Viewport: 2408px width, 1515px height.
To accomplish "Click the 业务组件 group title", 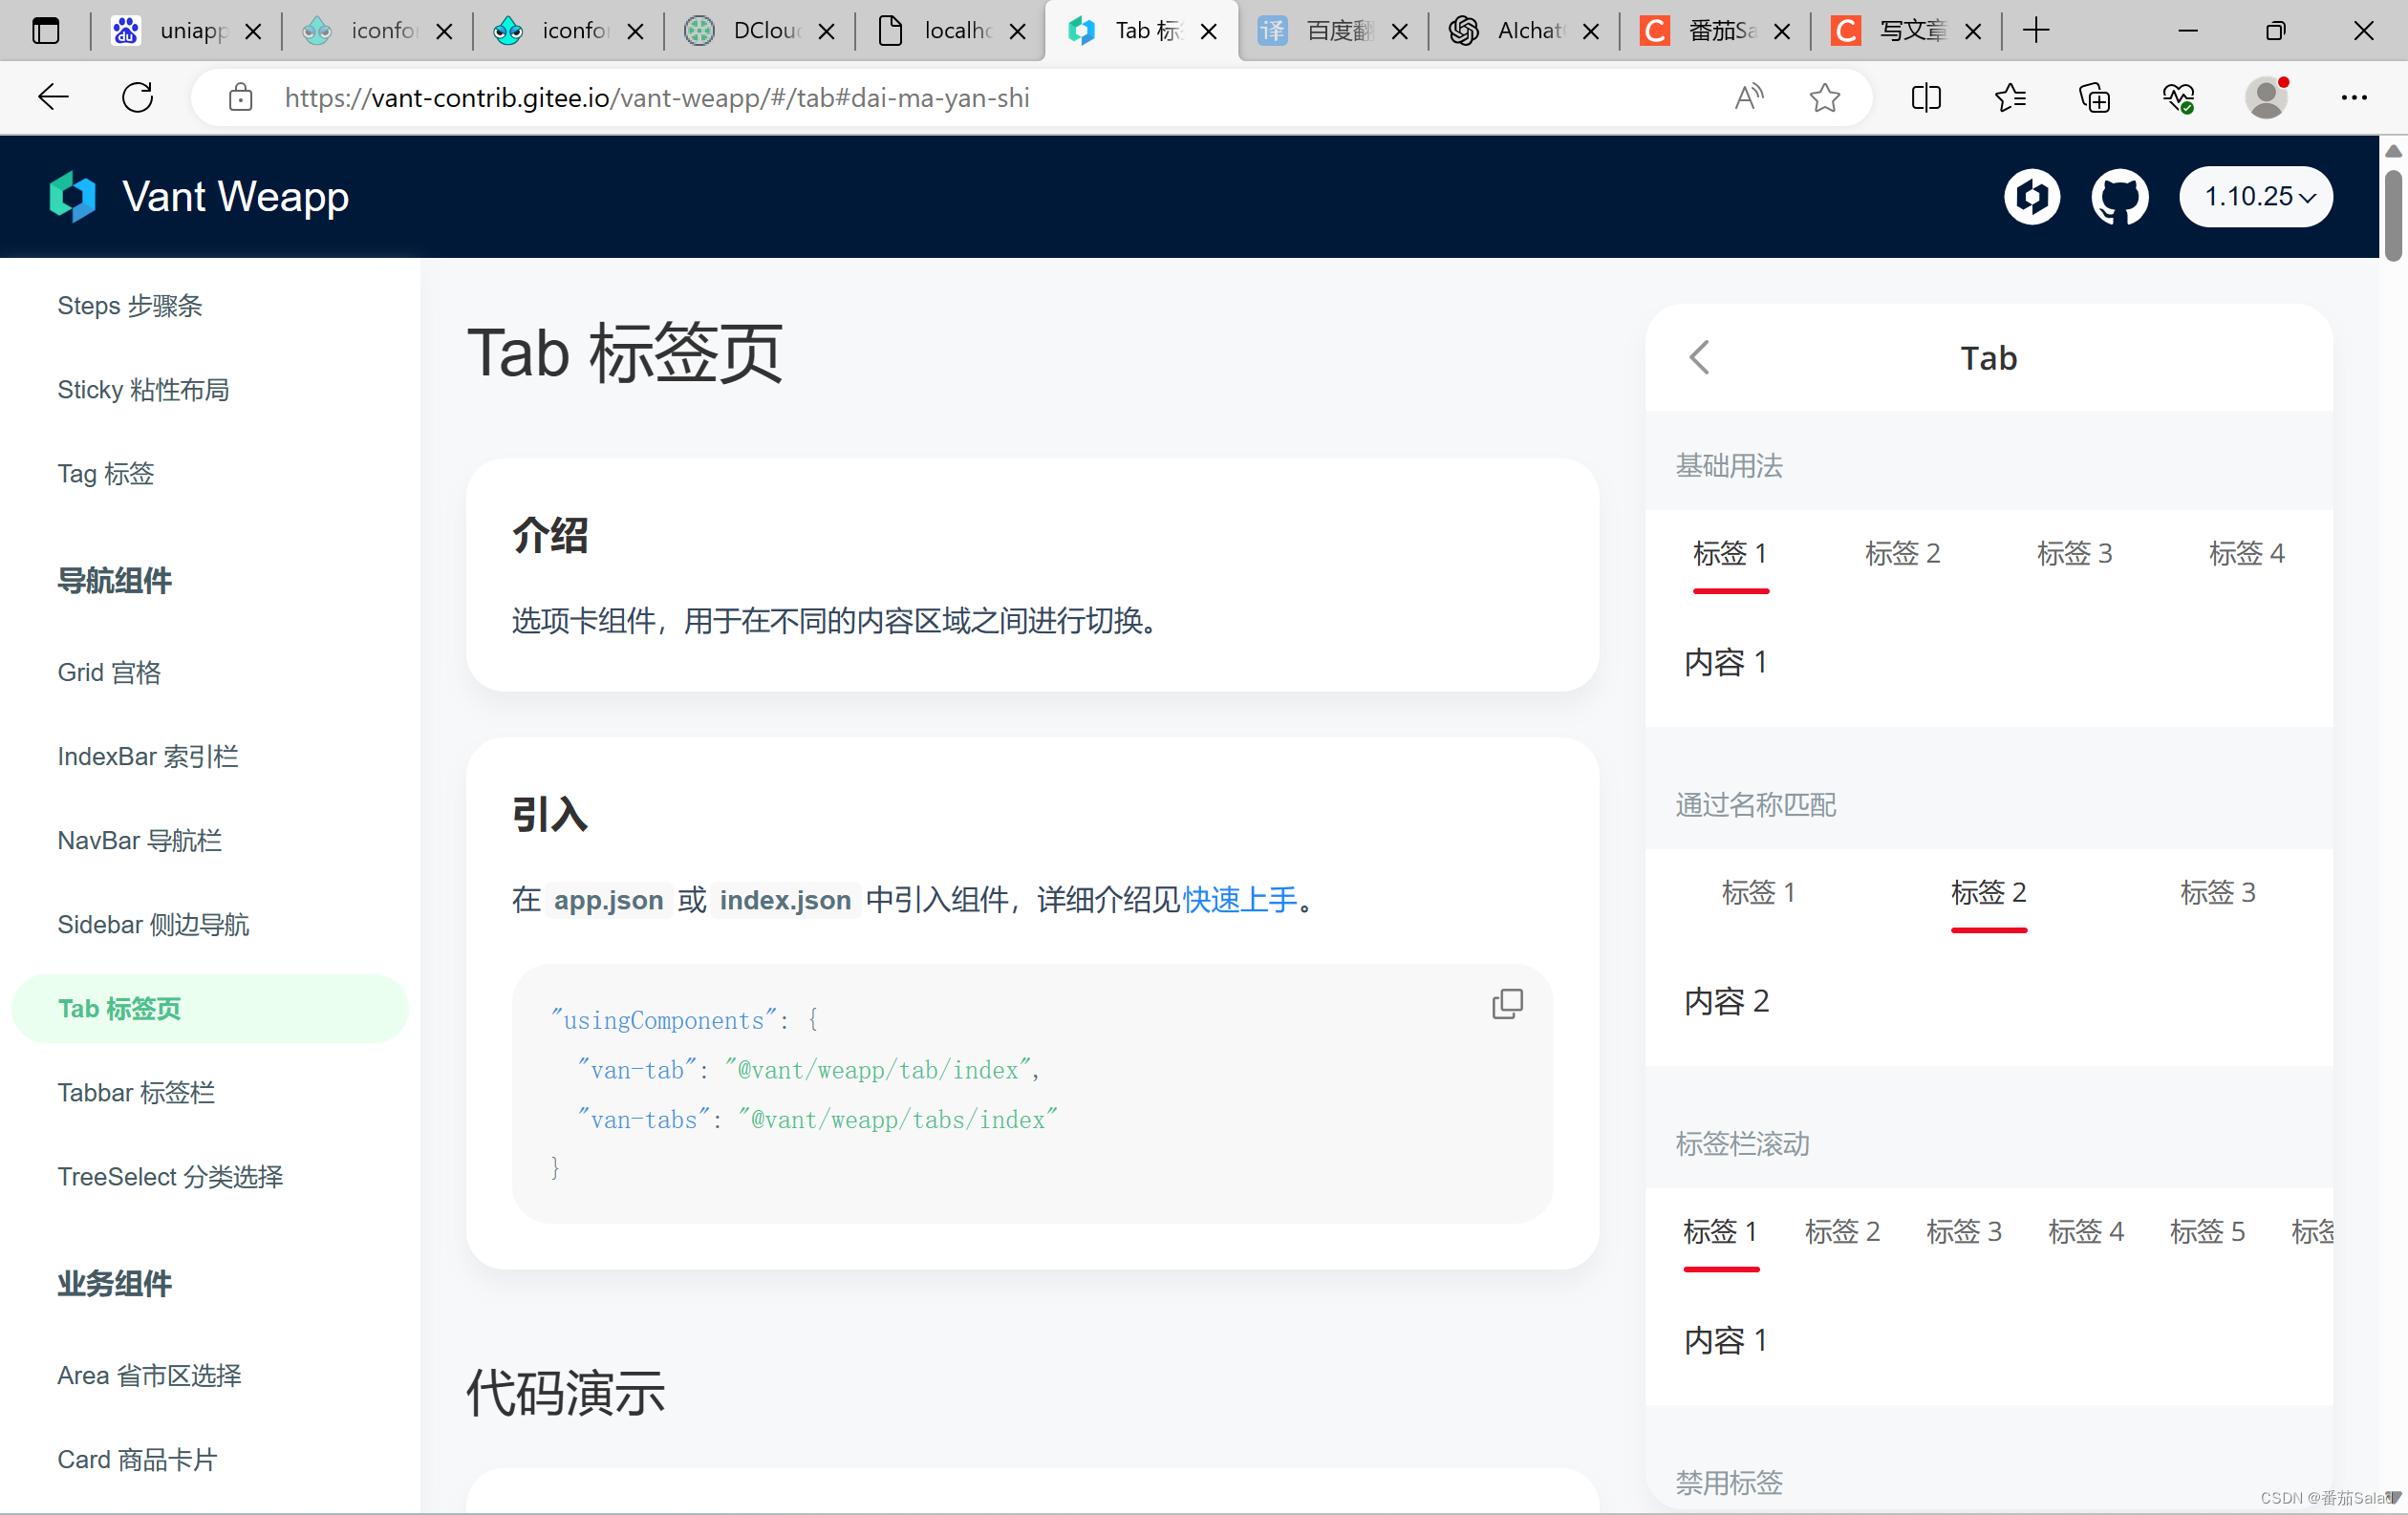I will [114, 1283].
